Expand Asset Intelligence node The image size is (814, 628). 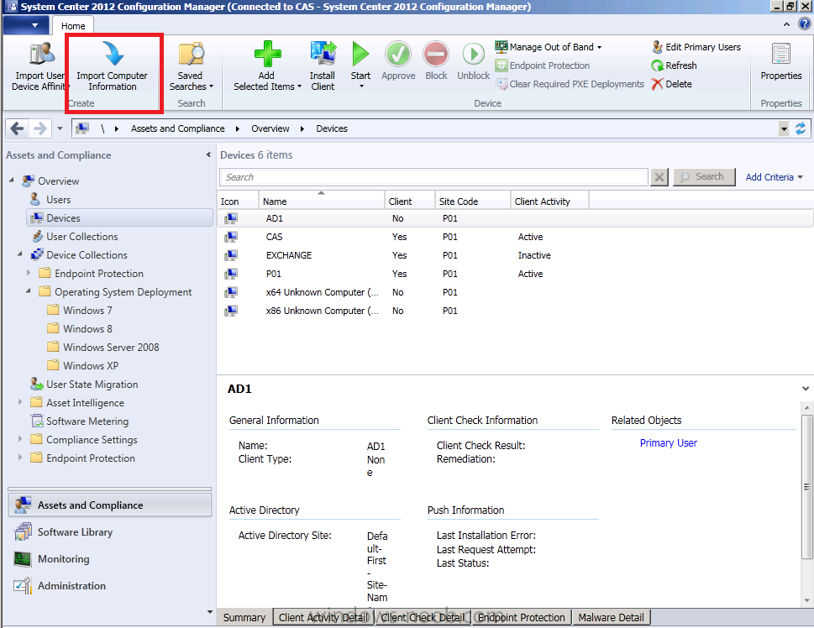pyautogui.click(x=19, y=401)
